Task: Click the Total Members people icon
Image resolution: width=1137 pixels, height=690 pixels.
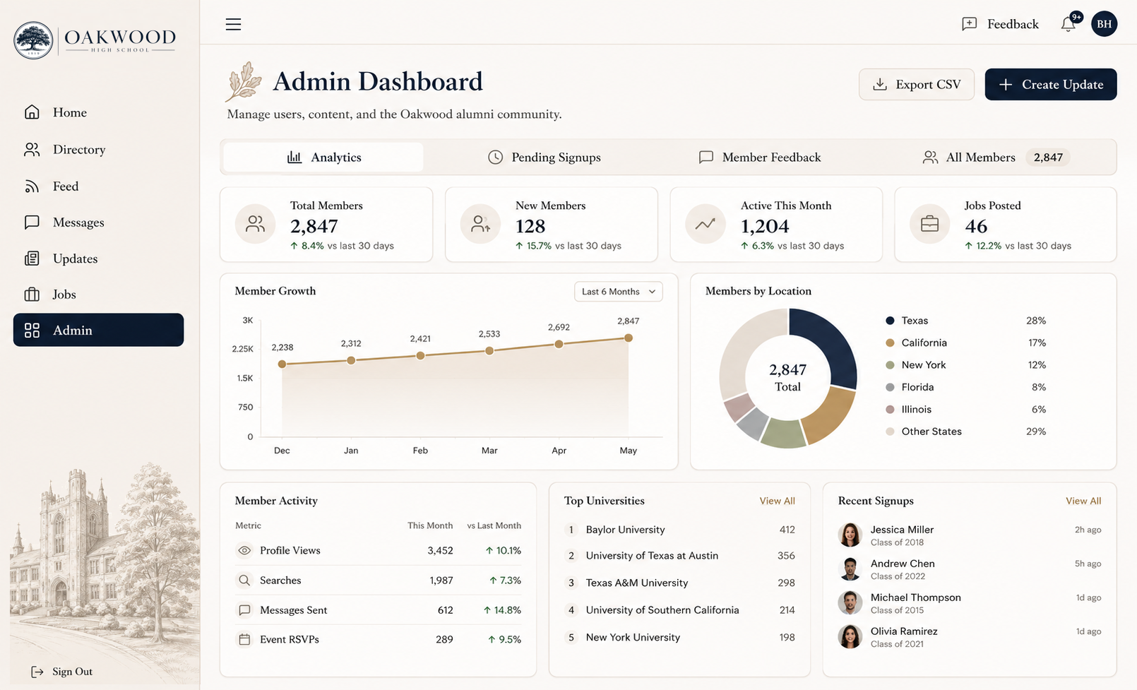Action: coord(255,225)
